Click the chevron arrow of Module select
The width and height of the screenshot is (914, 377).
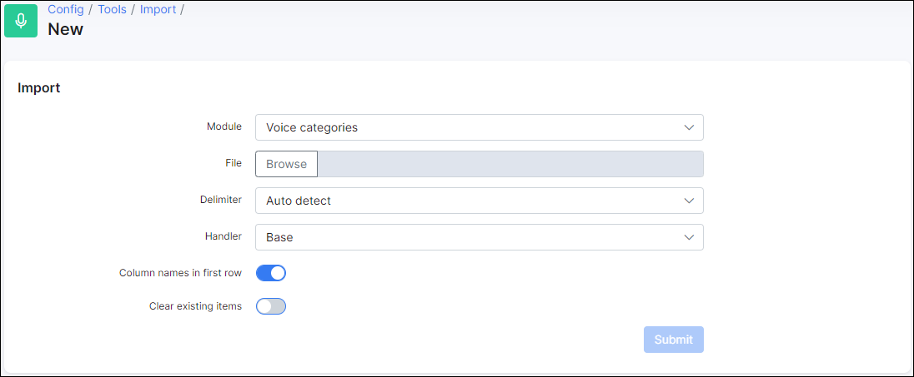coord(689,127)
